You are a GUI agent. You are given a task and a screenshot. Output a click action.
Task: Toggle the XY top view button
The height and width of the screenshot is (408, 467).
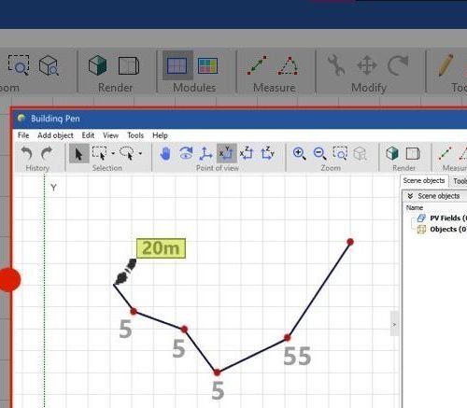226,153
